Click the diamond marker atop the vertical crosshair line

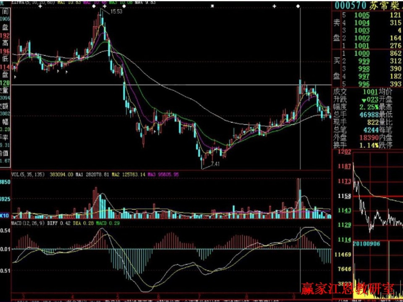298,6
